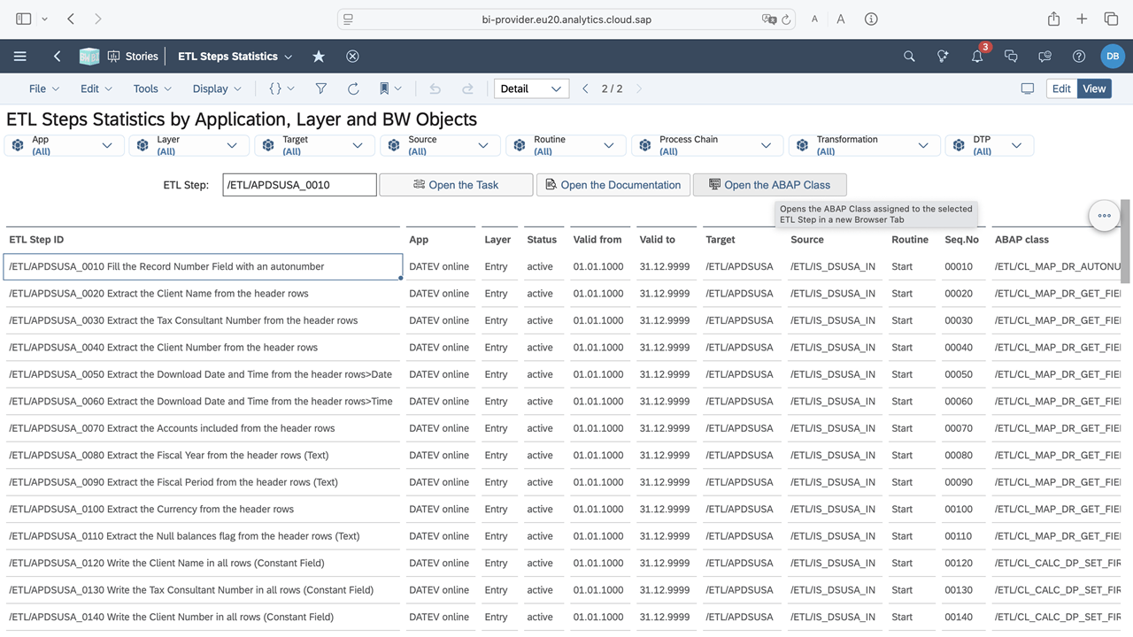Go to the previous story page

(x=585, y=88)
